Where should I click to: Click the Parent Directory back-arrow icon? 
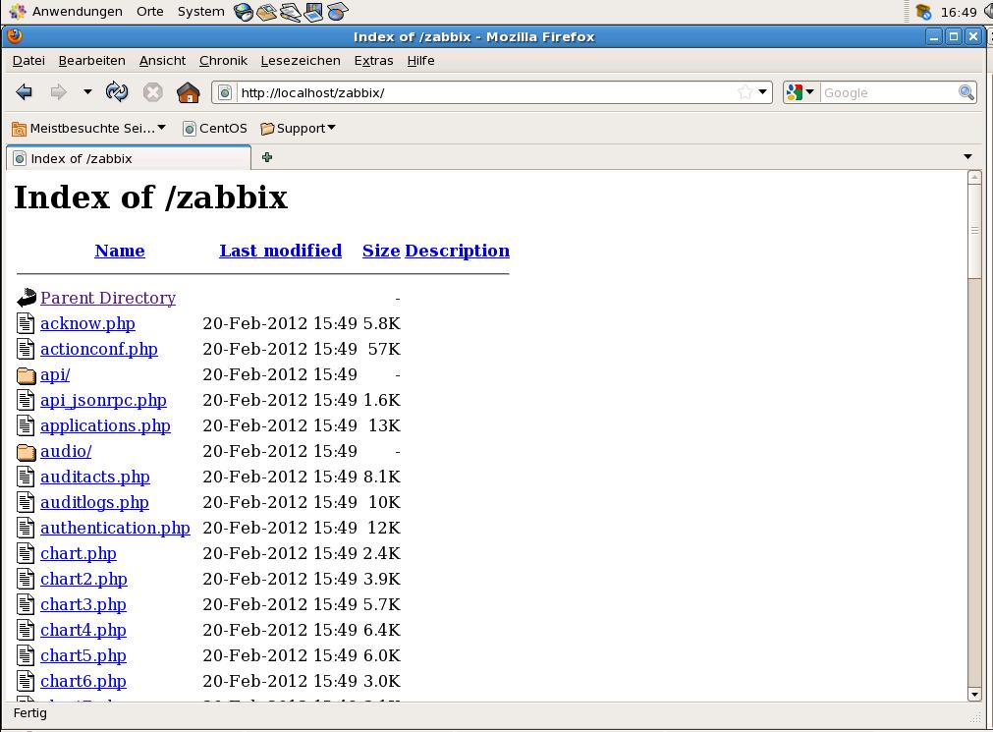26,298
